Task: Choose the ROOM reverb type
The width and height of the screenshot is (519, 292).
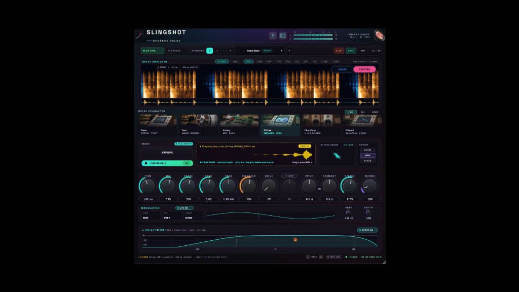Action: (368, 150)
